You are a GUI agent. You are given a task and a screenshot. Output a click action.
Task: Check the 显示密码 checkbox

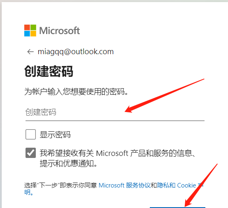(x=30, y=135)
